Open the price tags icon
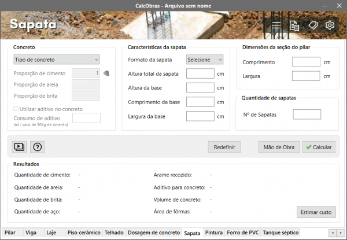 click(312, 25)
